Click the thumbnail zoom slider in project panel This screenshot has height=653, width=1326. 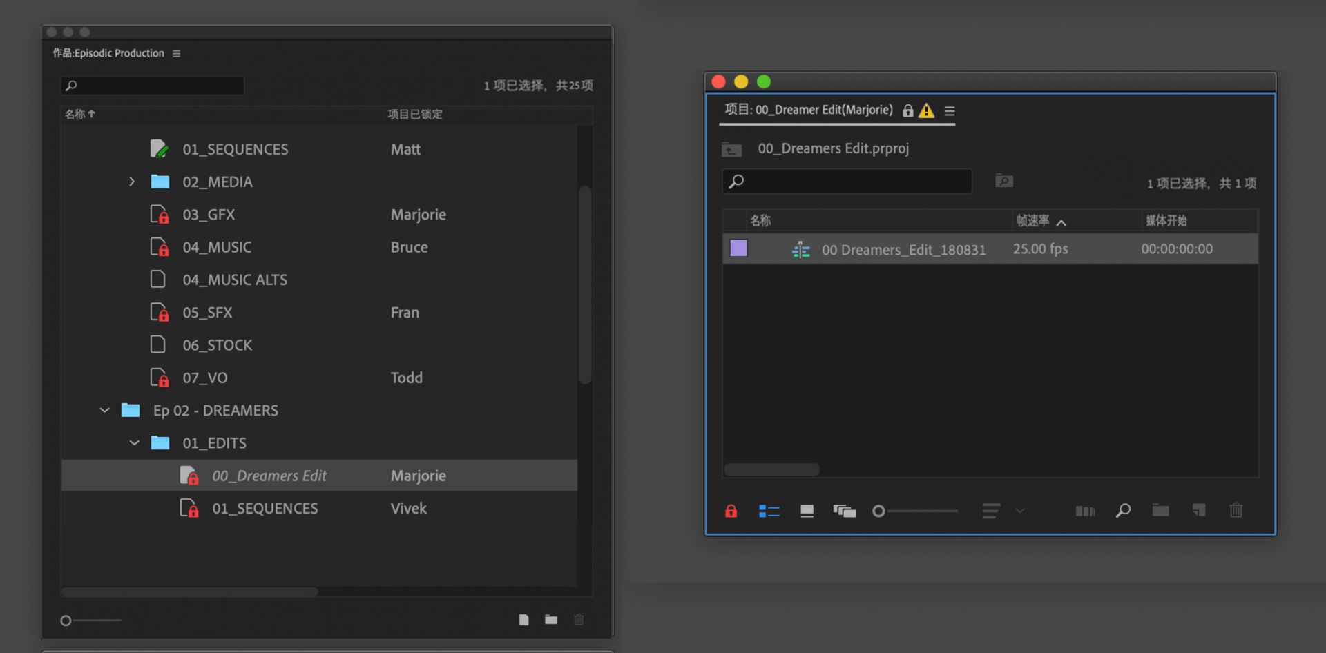coord(916,511)
